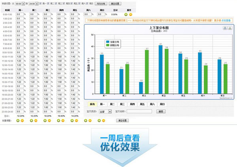Screen dimensions: 237x167
Task: Click the chart download icon
Action: pyautogui.click(x=230, y=28)
